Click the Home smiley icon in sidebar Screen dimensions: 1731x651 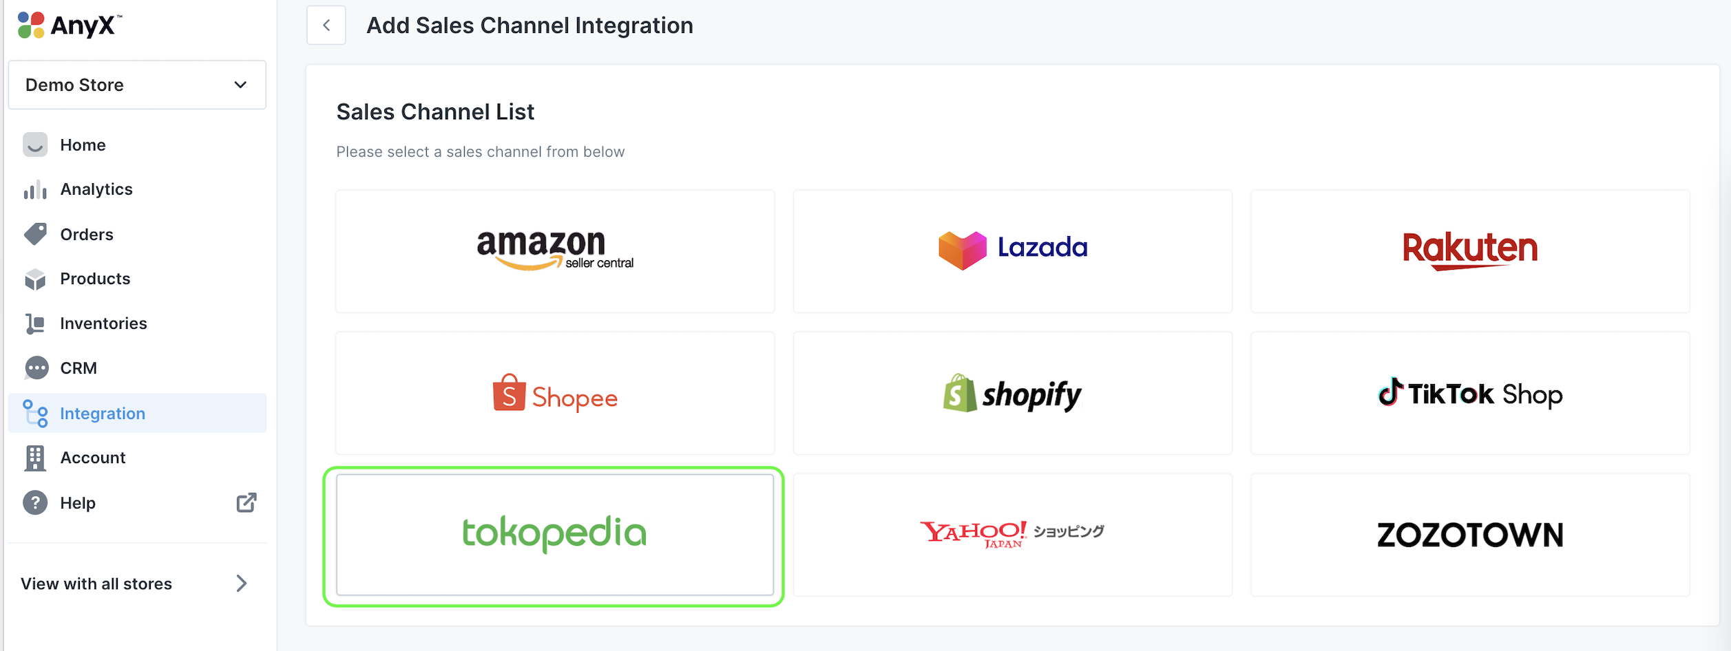pos(35,145)
